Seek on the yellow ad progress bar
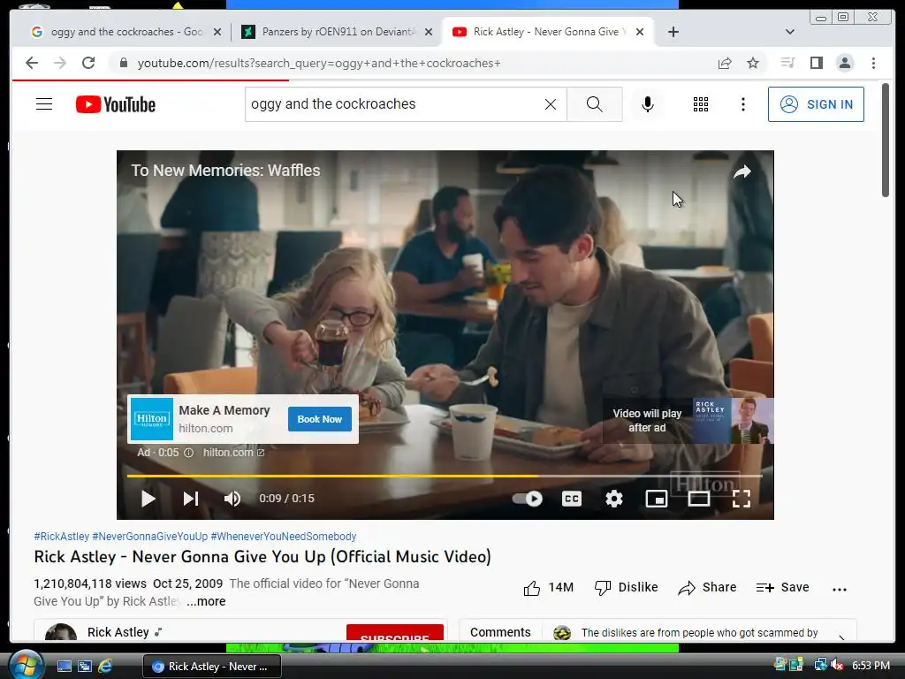 click(445, 476)
